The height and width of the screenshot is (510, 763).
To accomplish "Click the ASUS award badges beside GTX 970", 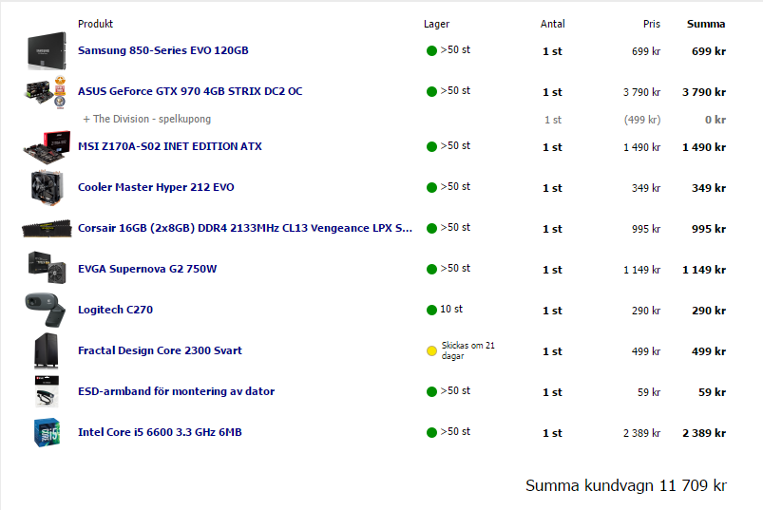I will click(x=60, y=92).
